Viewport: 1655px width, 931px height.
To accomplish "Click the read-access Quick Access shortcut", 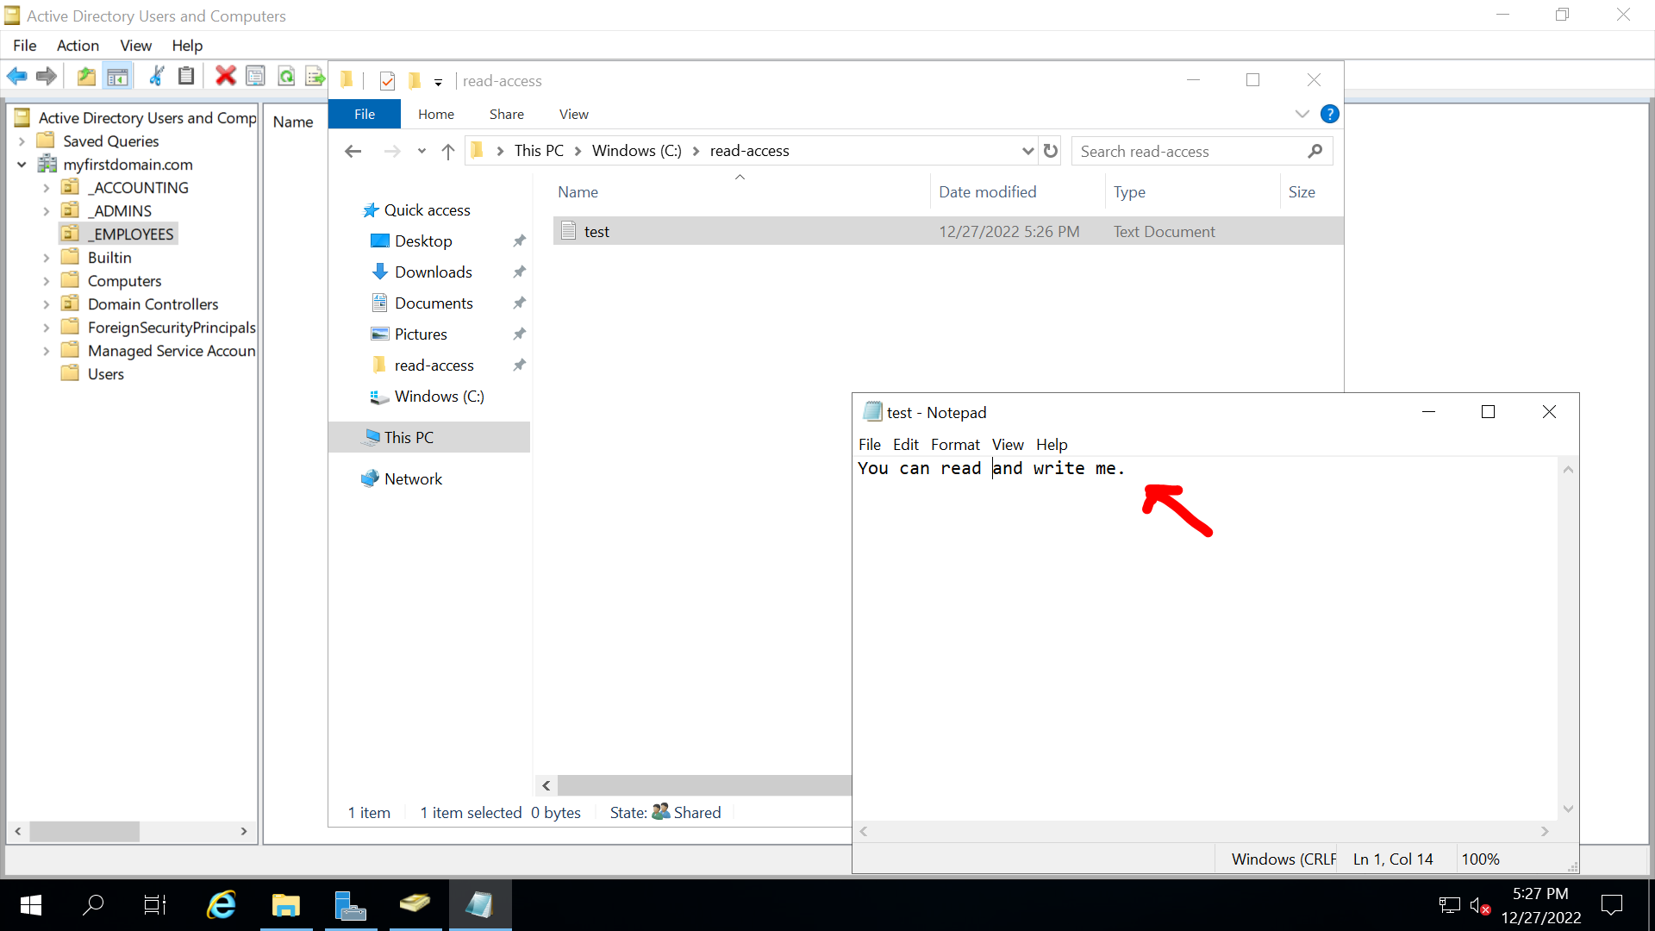I will (x=433, y=365).
